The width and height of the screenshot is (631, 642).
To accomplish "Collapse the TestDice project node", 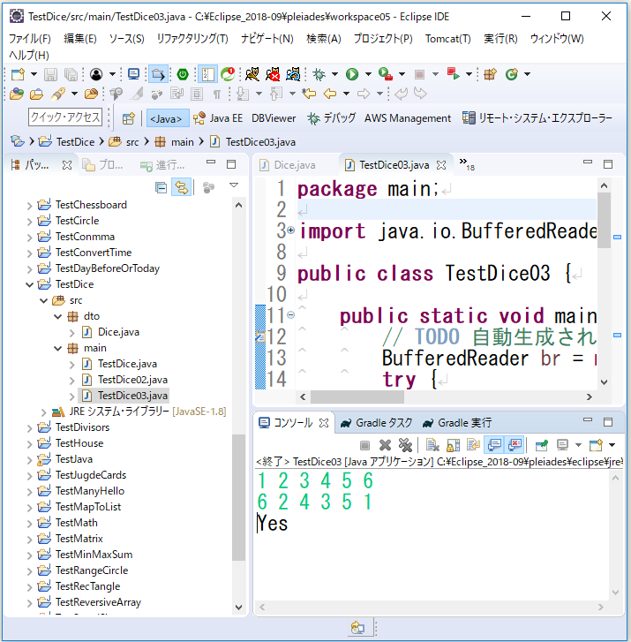I will [x=29, y=284].
